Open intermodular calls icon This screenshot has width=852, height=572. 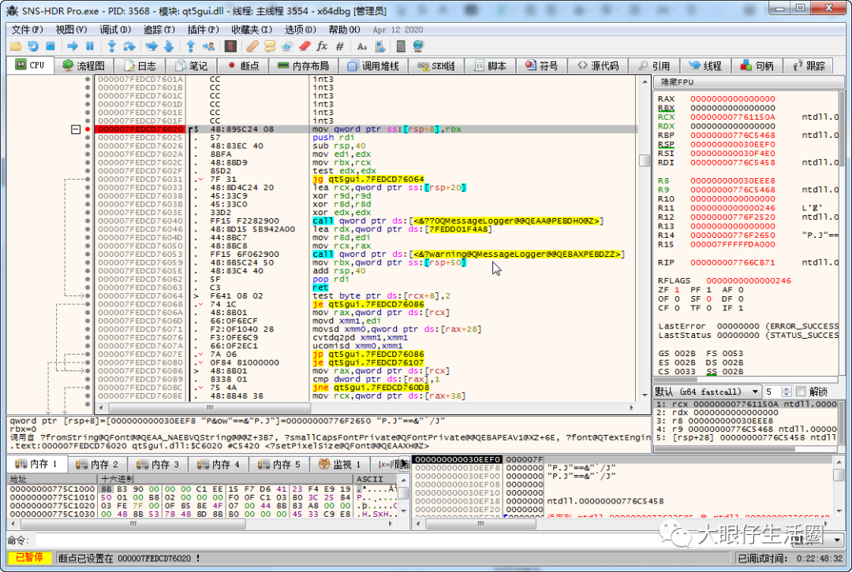coord(379,46)
